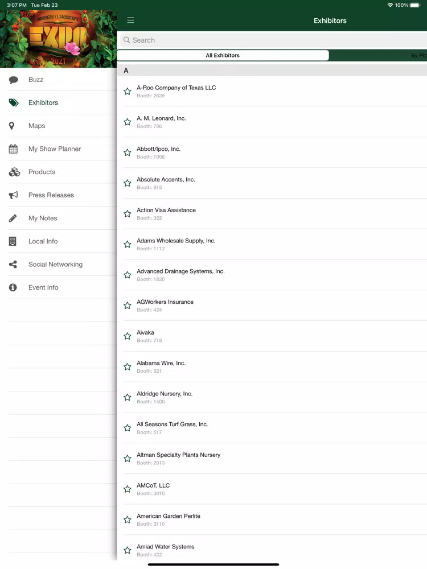
Task: Tap the Social Networking share icon
Action: click(x=13, y=265)
